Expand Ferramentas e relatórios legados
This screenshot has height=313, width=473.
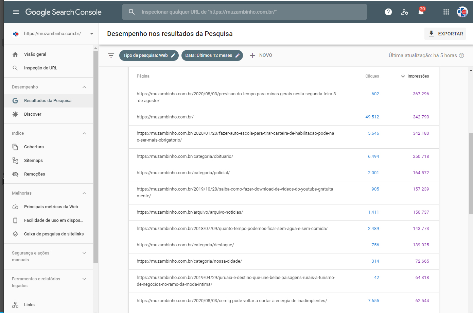(84, 279)
